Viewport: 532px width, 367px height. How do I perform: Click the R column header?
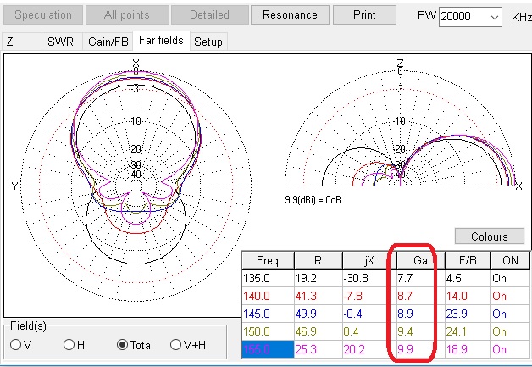pos(319,260)
